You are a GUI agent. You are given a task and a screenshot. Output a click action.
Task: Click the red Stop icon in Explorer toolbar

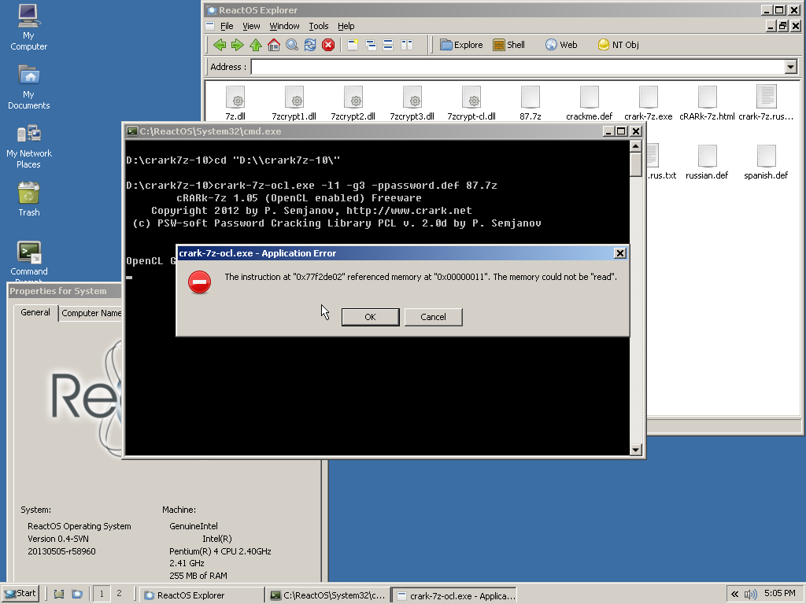pyautogui.click(x=328, y=45)
